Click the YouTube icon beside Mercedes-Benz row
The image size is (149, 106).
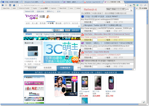tap(82, 34)
